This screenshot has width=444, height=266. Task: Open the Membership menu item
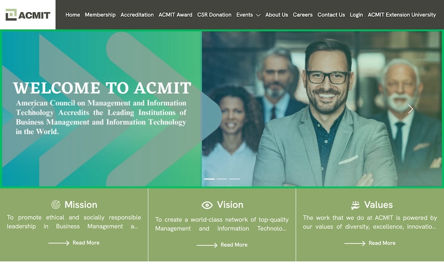[100, 15]
